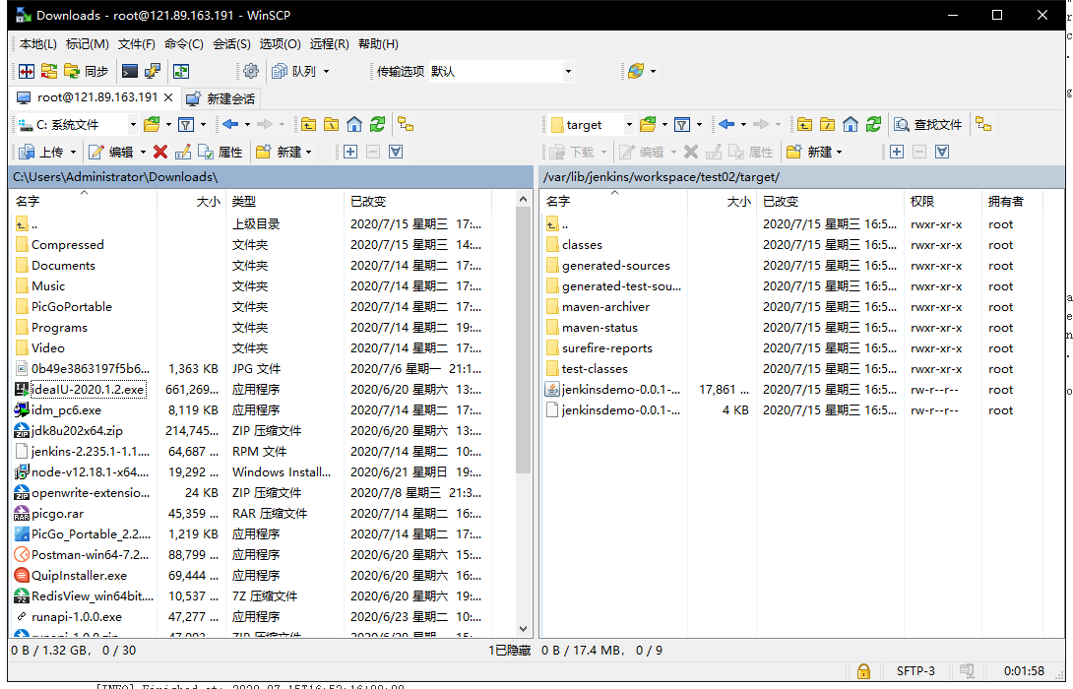Click the lock icon in the status bar
Image resolution: width=1073 pixels, height=689 pixels.
coord(863,670)
